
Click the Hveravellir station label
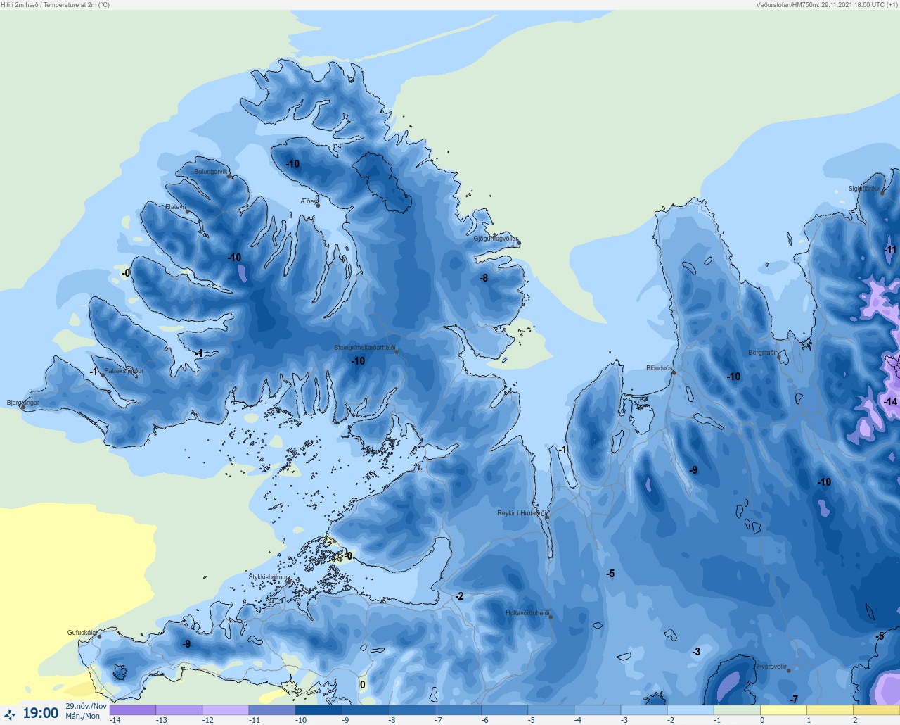click(x=772, y=667)
